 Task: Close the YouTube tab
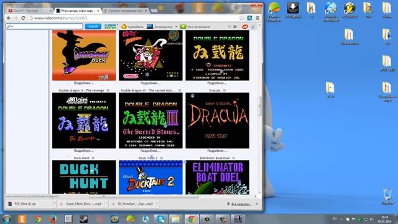(x=50, y=11)
